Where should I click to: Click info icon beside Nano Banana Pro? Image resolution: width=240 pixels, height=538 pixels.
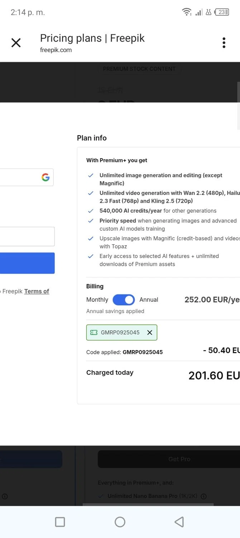(204, 496)
